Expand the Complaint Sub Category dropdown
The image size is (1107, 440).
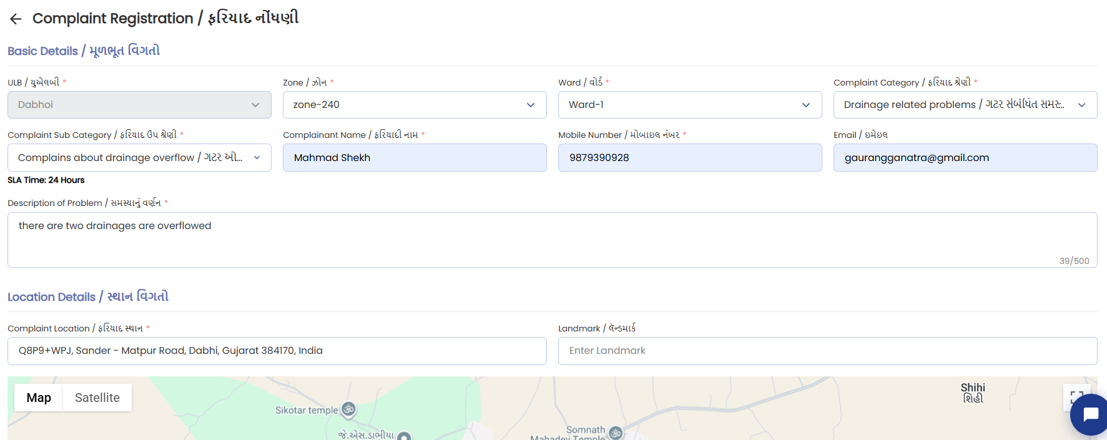click(x=139, y=157)
